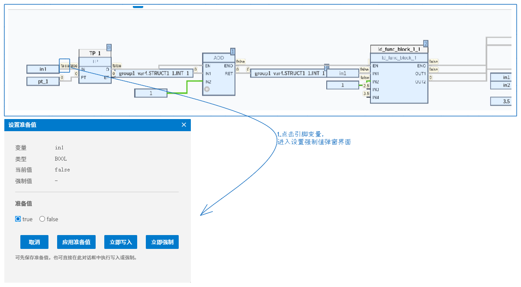Click the 3.5 value tag near IN4

pos(366,94)
